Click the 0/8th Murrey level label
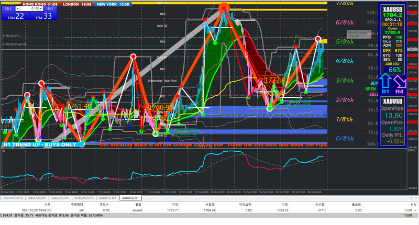Viewport: 419px width, 225px height. pyautogui.click(x=345, y=139)
